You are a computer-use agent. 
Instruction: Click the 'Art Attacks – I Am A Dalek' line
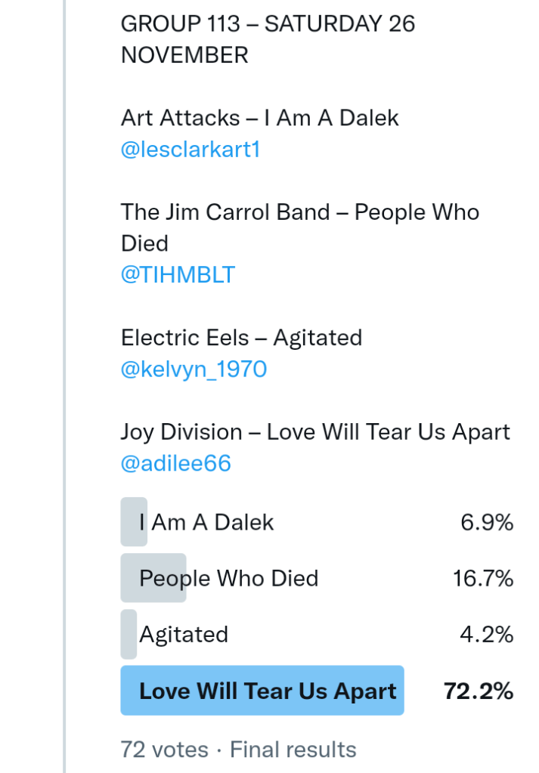pos(259,118)
